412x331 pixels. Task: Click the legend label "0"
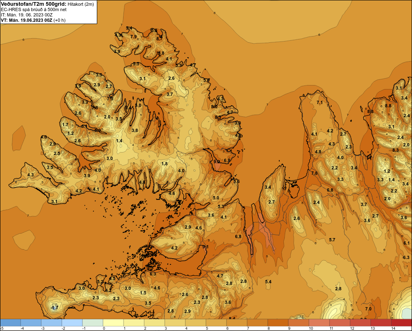coord(104,329)
